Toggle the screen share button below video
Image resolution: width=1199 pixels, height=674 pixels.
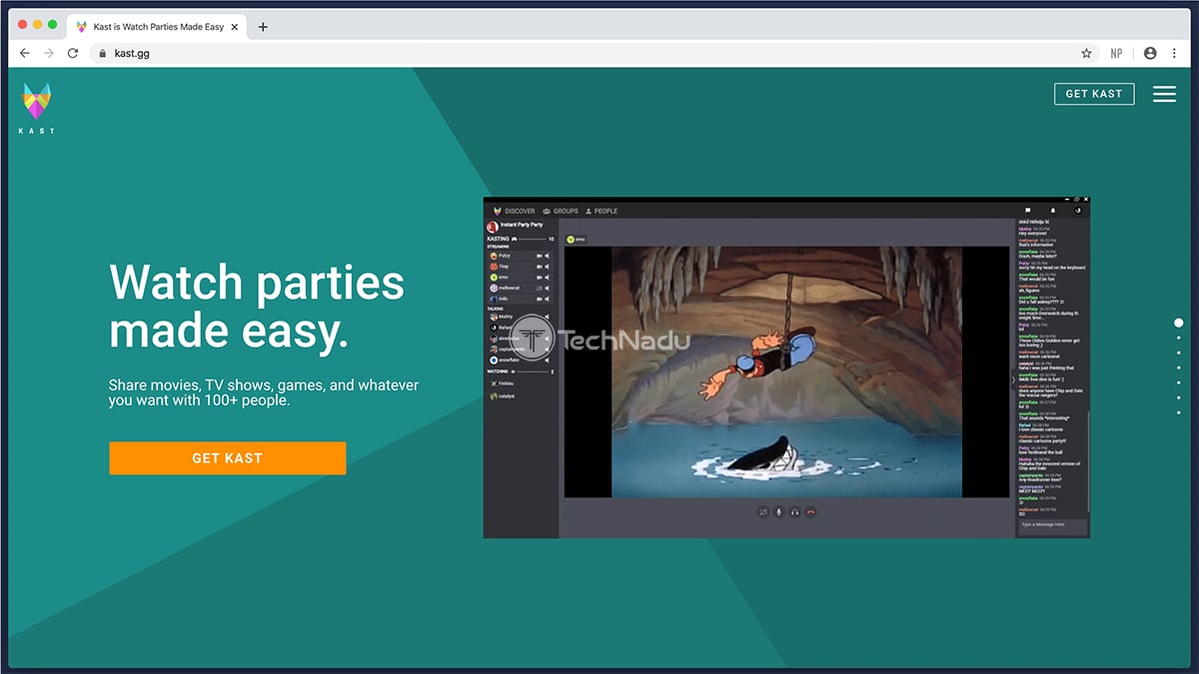(x=763, y=512)
